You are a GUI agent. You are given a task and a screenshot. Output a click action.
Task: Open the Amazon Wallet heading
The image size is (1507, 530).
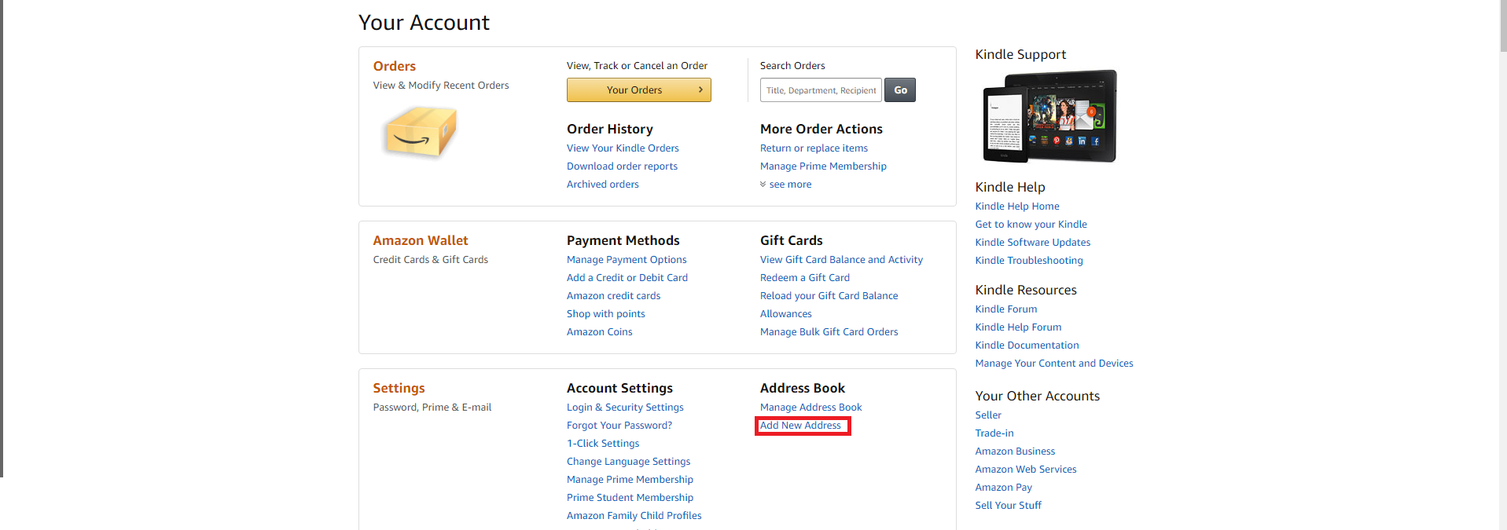pyautogui.click(x=421, y=240)
